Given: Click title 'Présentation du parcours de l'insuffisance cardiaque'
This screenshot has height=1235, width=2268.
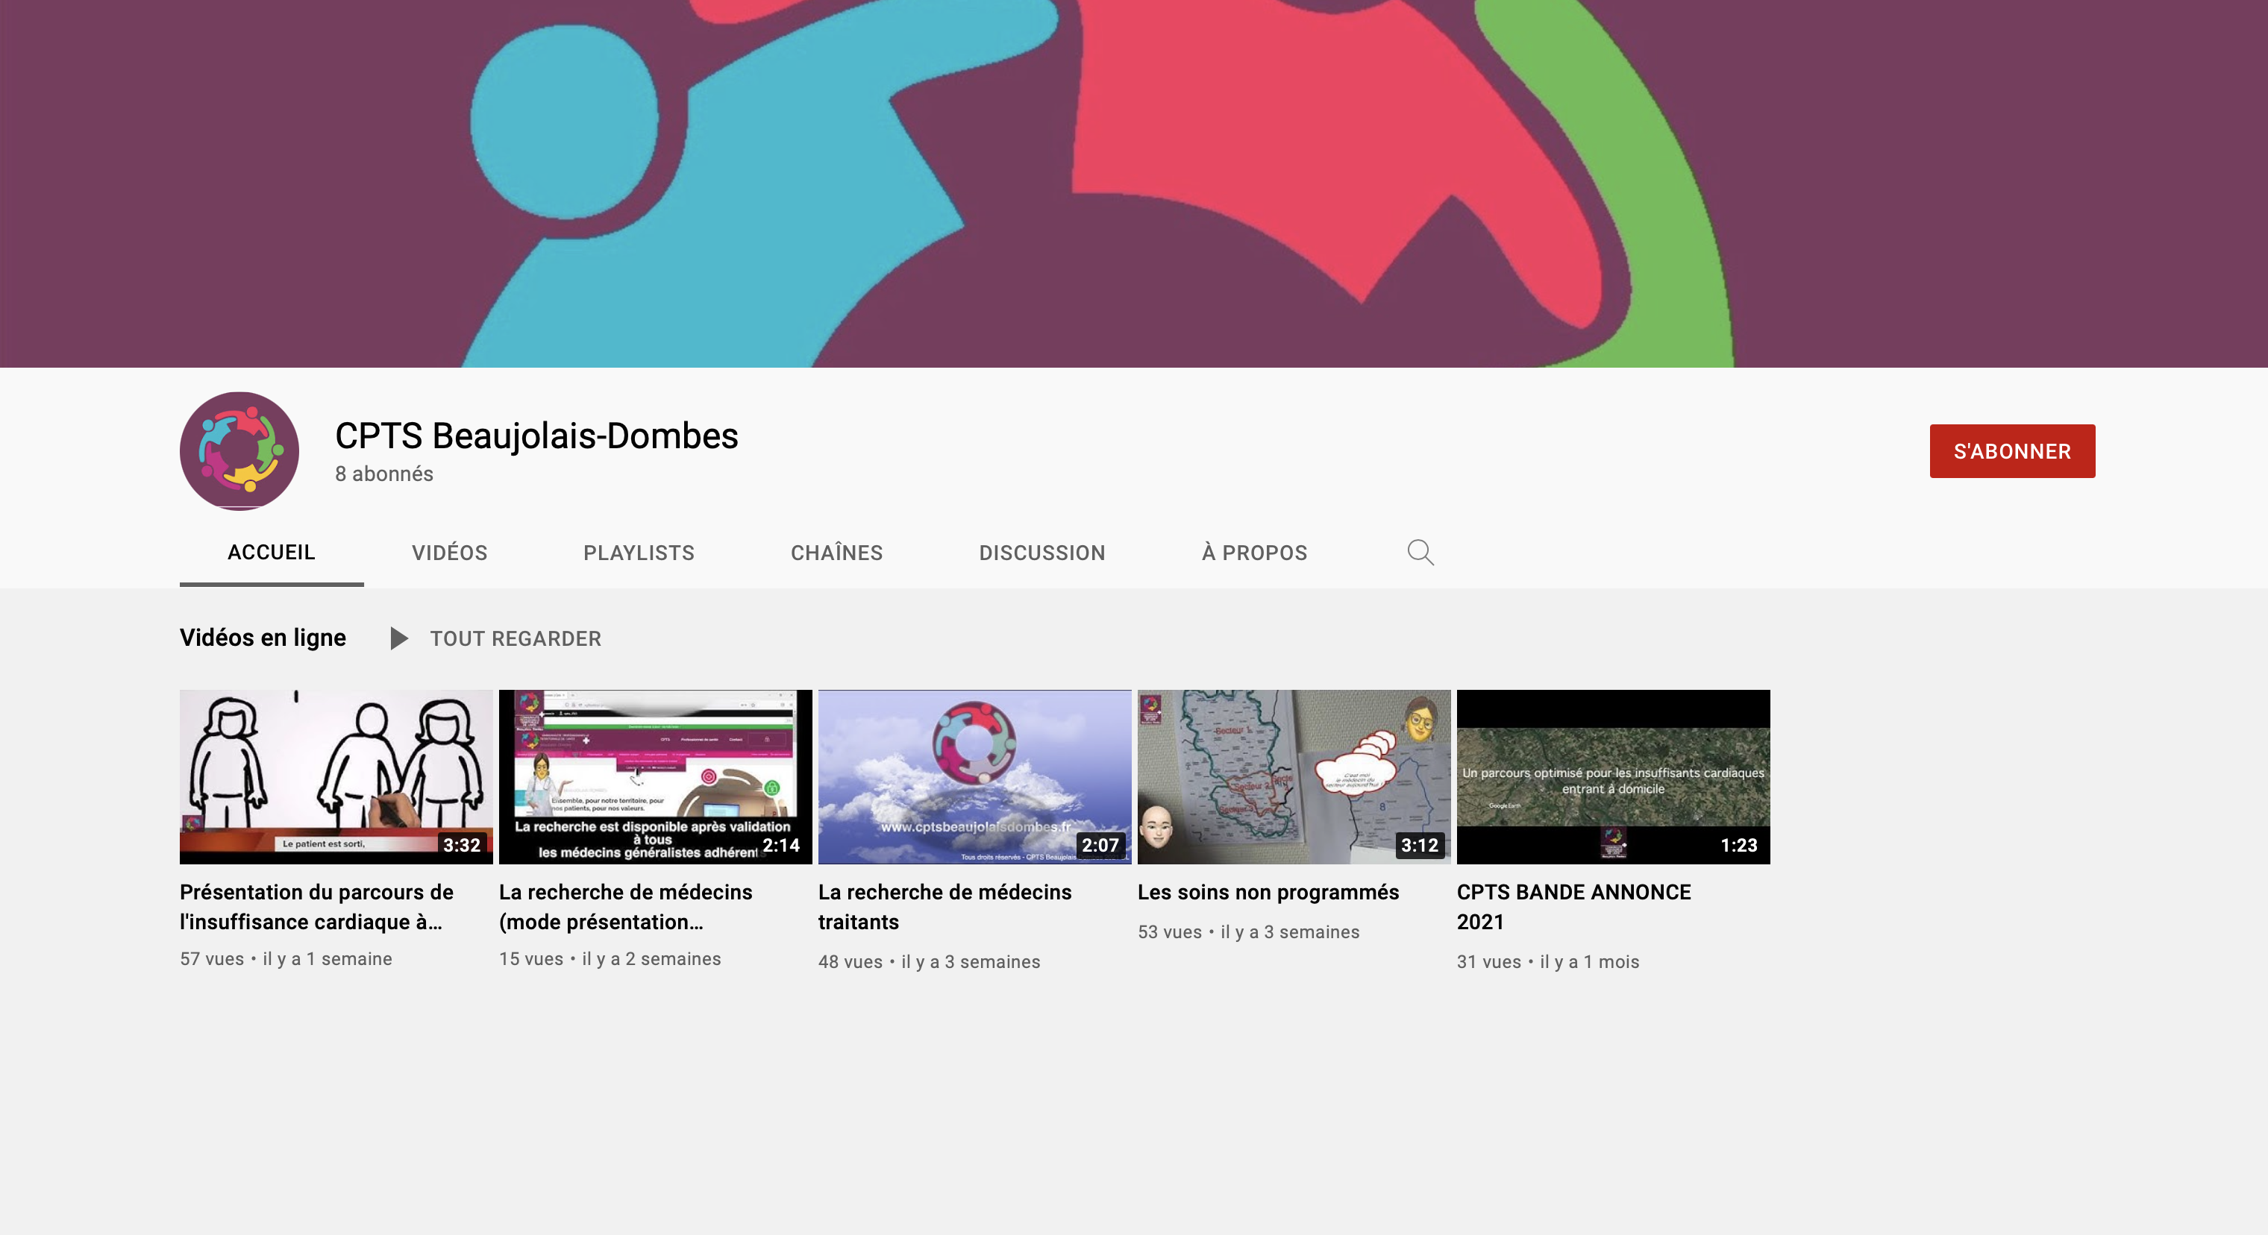Looking at the screenshot, I should click(317, 907).
